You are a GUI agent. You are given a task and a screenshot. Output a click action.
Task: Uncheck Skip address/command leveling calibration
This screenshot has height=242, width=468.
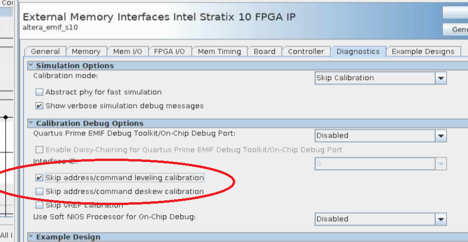[x=40, y=178]
